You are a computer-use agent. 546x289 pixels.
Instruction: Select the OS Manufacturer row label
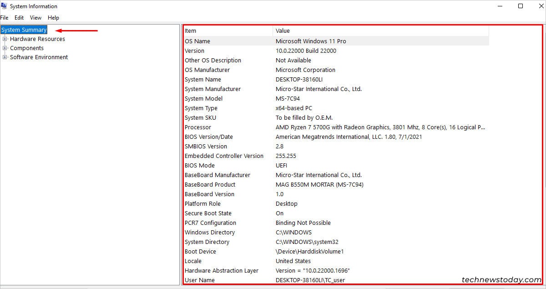coord(207,70)
